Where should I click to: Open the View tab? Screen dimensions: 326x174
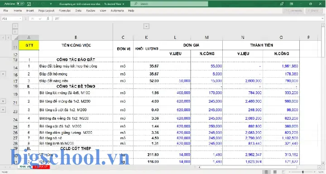tap(103, 10)
